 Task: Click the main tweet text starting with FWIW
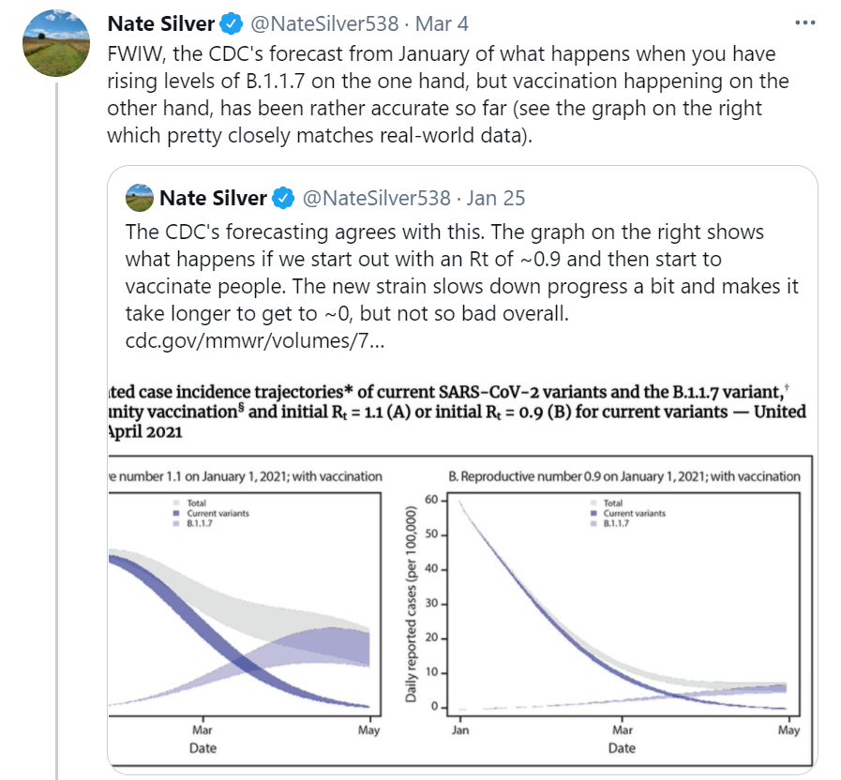coord(441,95)
